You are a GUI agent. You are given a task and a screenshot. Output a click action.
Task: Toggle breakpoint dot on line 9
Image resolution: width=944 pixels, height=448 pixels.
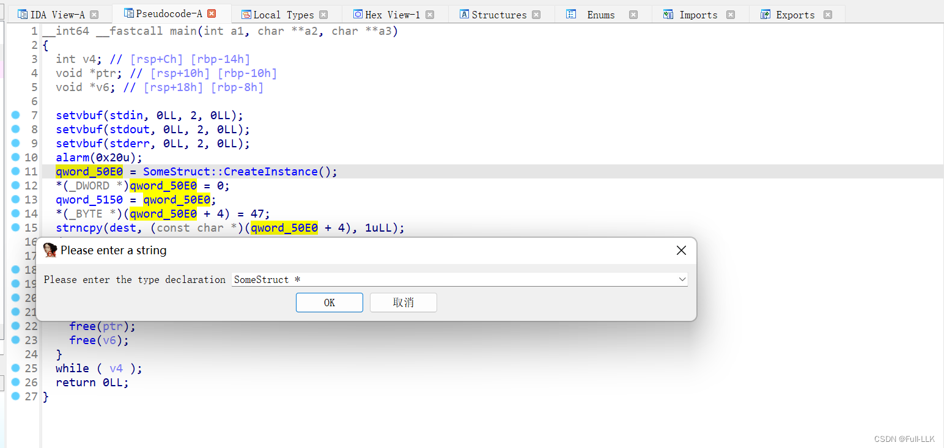click(16, 143)
